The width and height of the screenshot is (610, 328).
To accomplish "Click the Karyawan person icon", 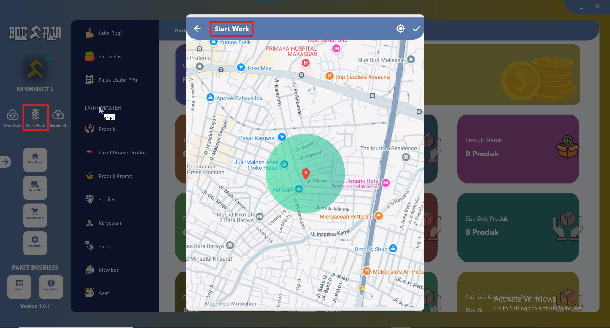I will point(90,223).
